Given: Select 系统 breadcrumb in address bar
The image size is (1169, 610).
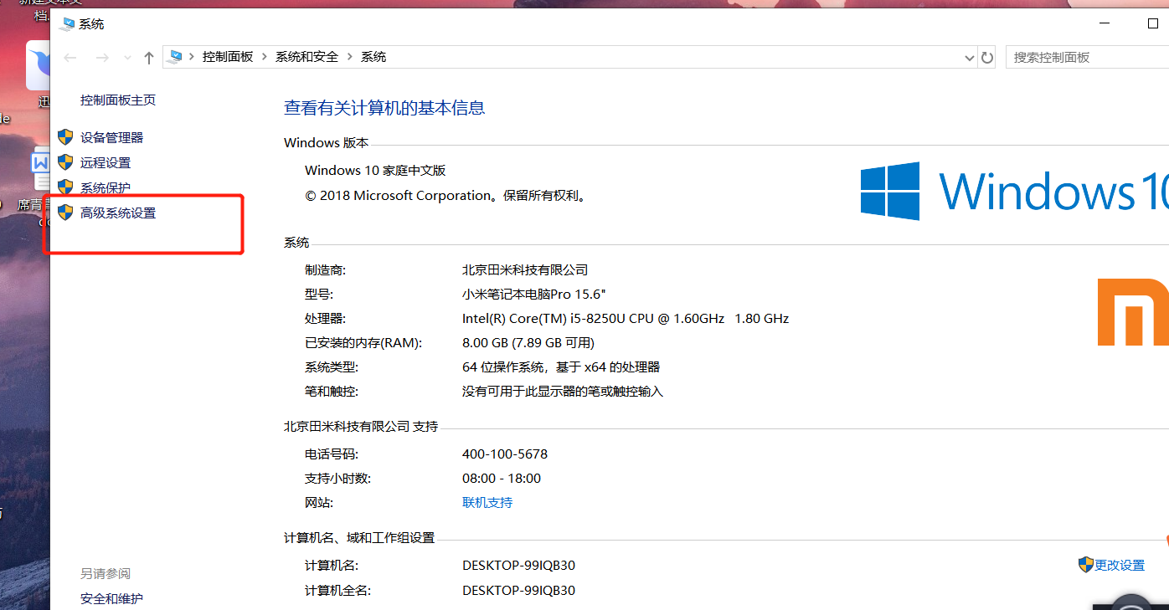Looking at the screenshot, I should [x=373, y=57].
